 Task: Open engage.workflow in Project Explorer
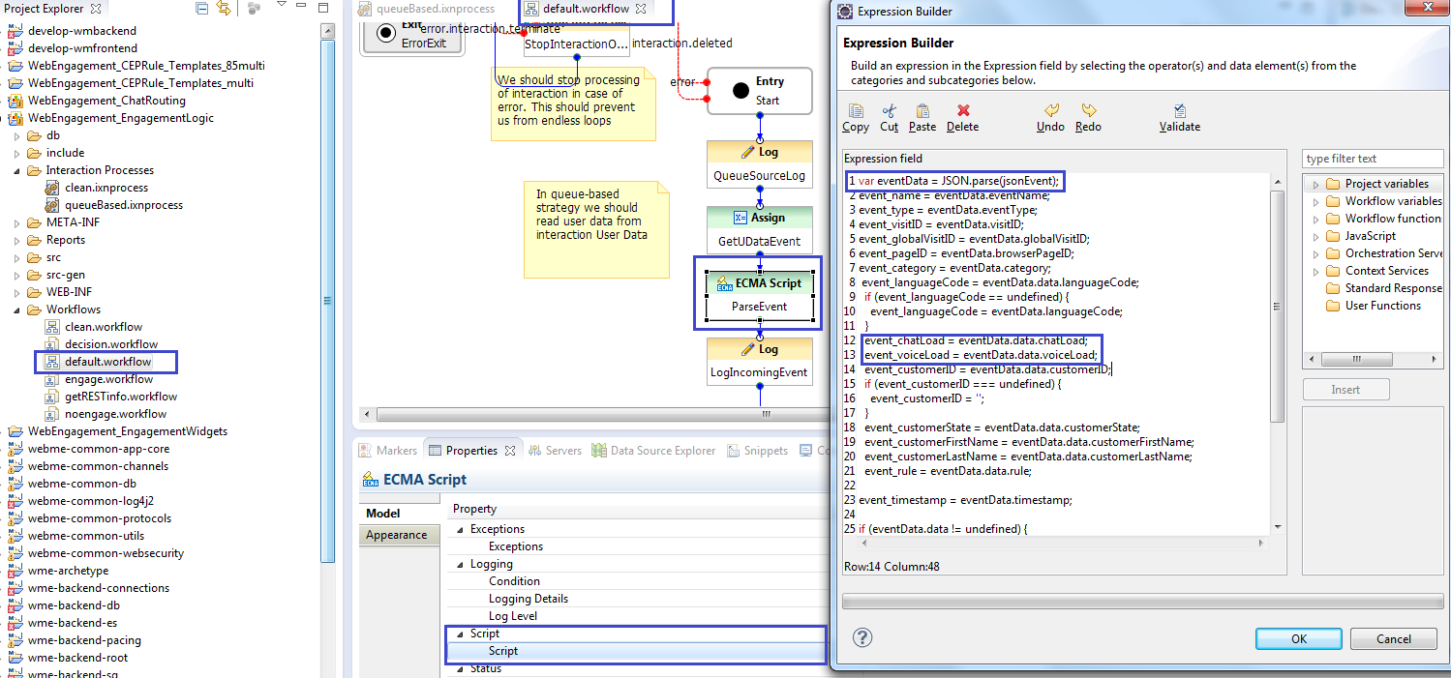coord(108,379)
